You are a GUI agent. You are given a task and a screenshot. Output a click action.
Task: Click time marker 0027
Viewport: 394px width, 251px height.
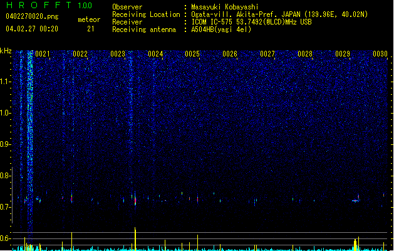[267, 53]
